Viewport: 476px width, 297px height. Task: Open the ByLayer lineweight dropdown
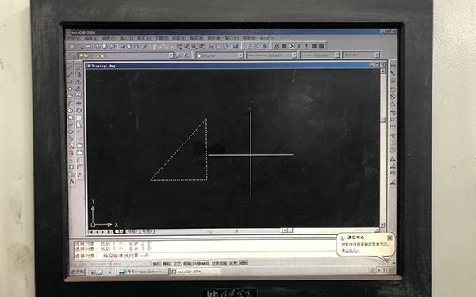coord(336,55)
